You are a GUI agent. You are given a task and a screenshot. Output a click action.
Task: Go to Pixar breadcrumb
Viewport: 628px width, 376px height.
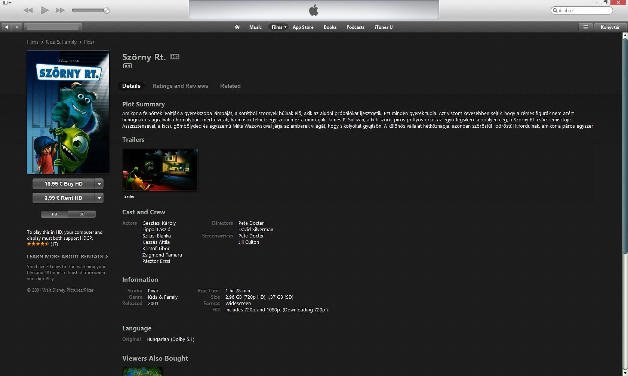click(x=89, y=42)
